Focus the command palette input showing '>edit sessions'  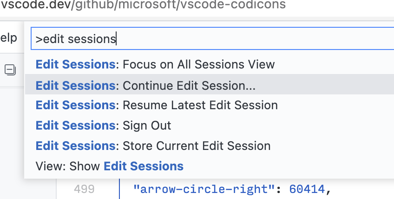(x=212, y=39)
